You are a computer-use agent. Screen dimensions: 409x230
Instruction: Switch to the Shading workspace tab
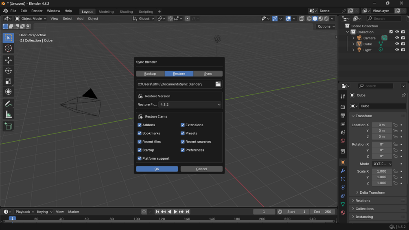(x=126, y=12)
